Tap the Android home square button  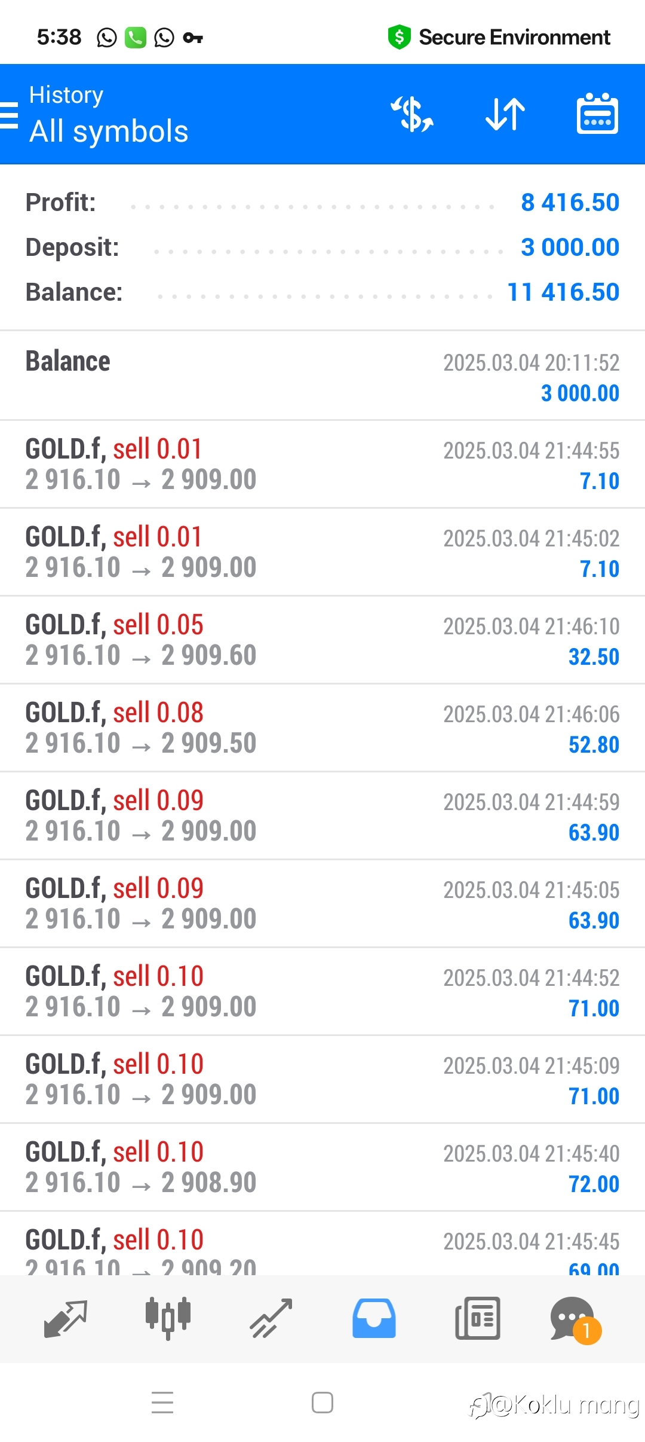(322, 1403)
